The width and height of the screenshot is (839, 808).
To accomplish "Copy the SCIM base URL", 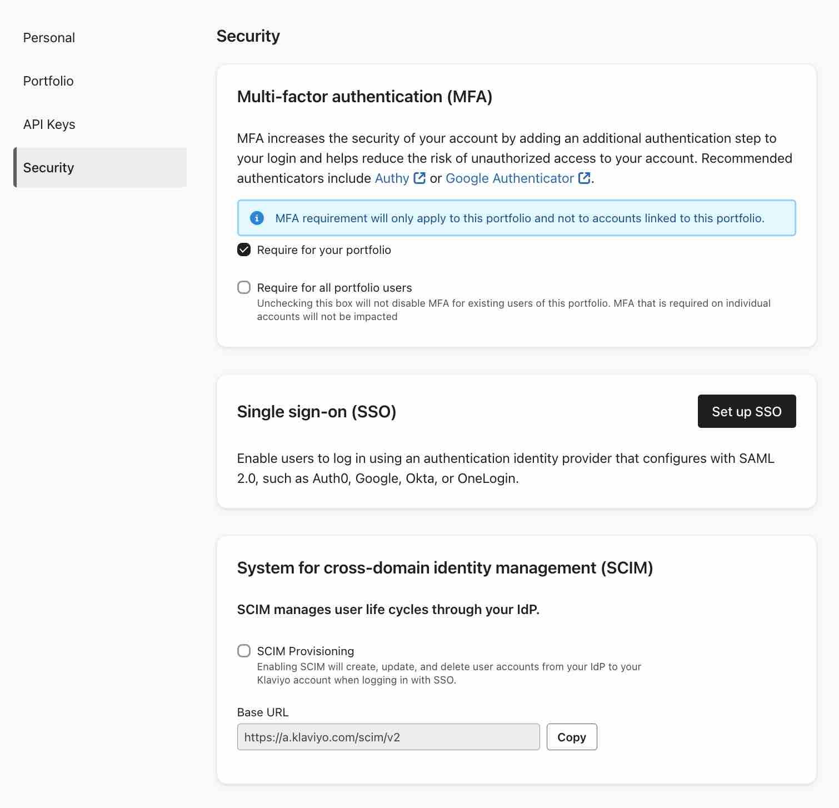I will tap(571, 737).
